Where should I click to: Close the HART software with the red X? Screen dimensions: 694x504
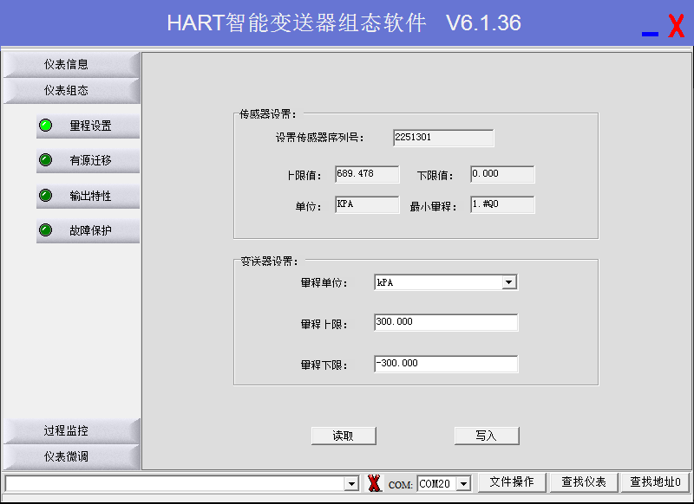click(x=676, y=26)
